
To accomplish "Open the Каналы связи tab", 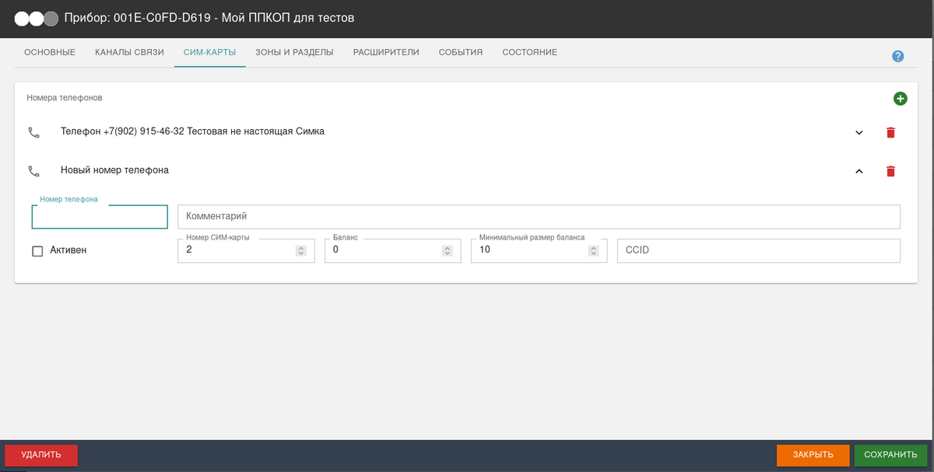I will [129, 52].
